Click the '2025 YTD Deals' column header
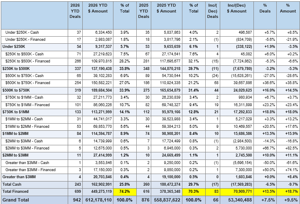This screenshot has height=204, width=300. coord(144,15)
